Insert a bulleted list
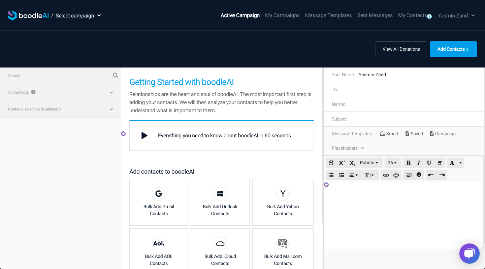 331,175
